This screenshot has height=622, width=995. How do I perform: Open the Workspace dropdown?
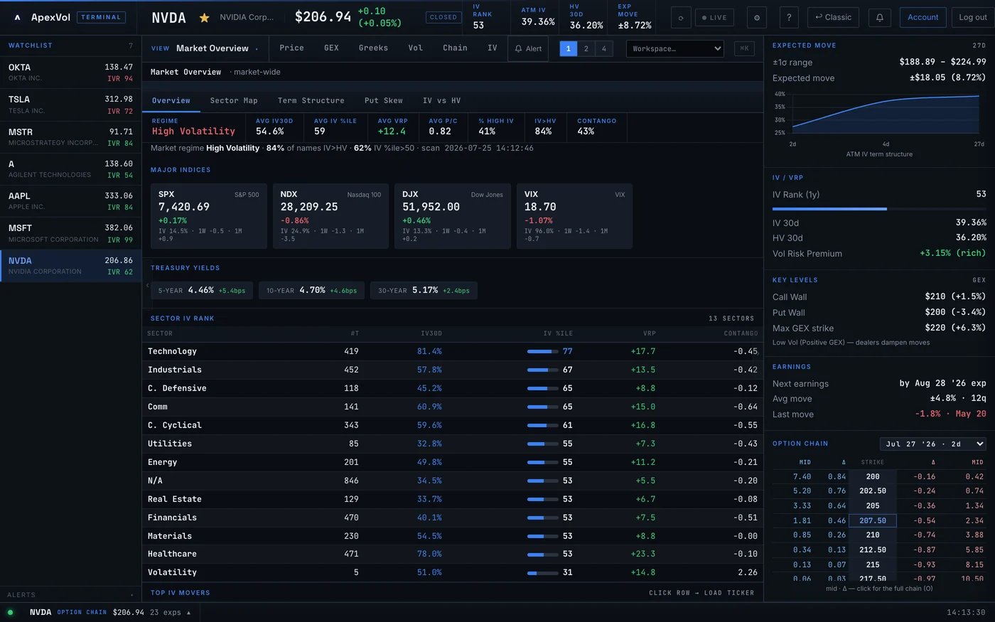tap(674, 48)
